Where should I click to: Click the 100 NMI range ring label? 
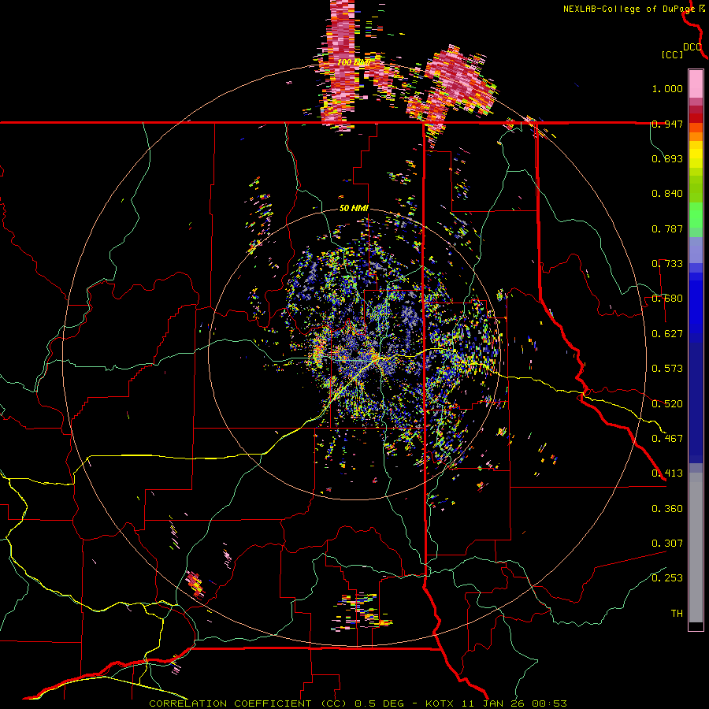(354, 62)
